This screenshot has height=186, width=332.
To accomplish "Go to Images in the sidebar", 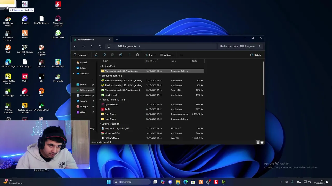I will tap(83, 101).
